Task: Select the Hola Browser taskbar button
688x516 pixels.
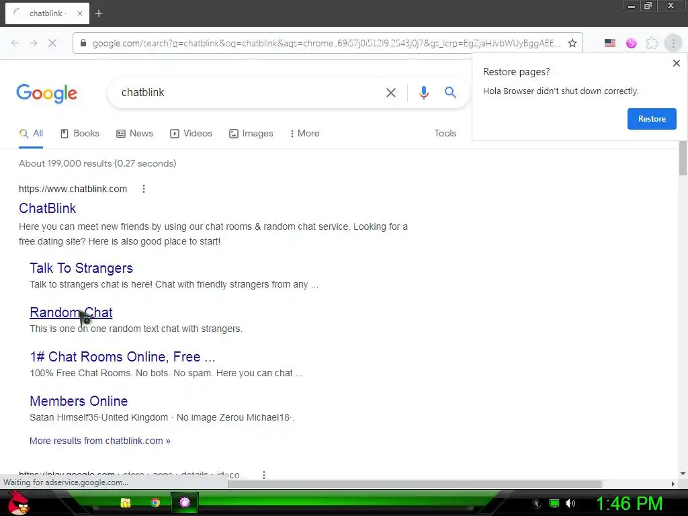Action: 185,503
